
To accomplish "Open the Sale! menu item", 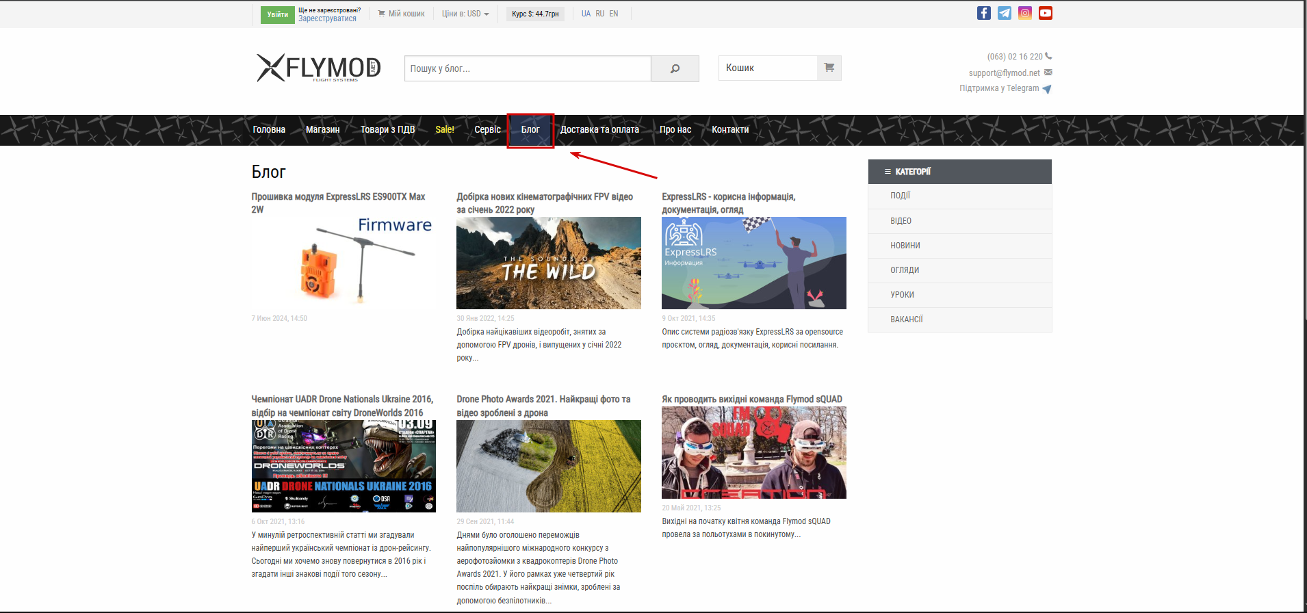I will point(445,129).
